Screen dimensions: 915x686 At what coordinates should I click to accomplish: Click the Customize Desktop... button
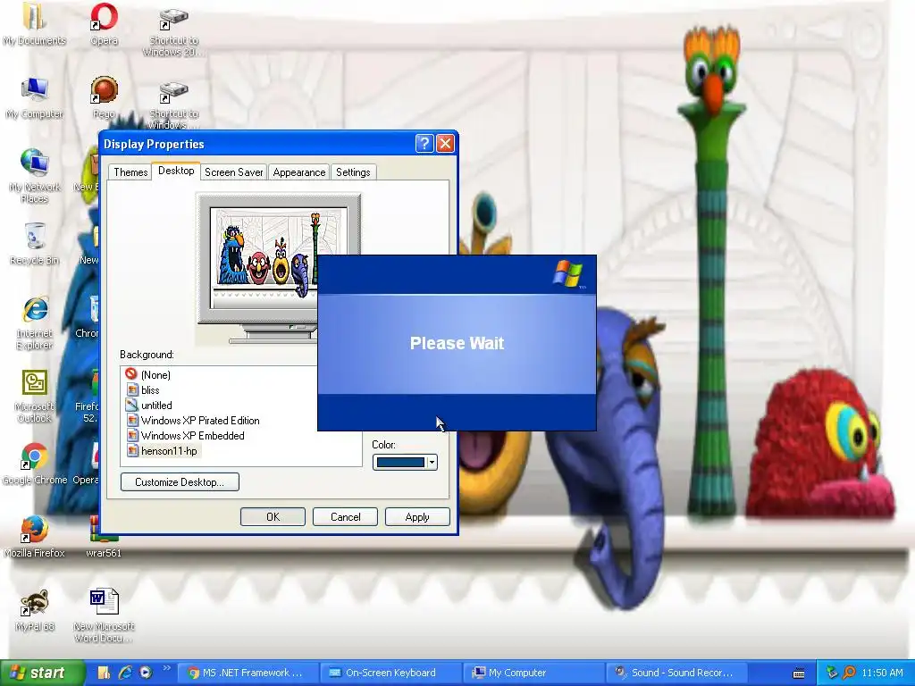click(180, 481)
